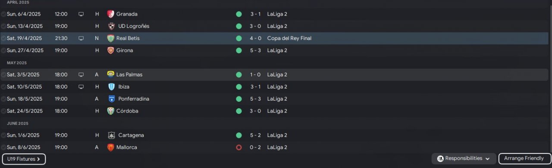Click the Cartagena club badge
The image size is (552, 168).
pyautogui.click(x=111, y=135)
